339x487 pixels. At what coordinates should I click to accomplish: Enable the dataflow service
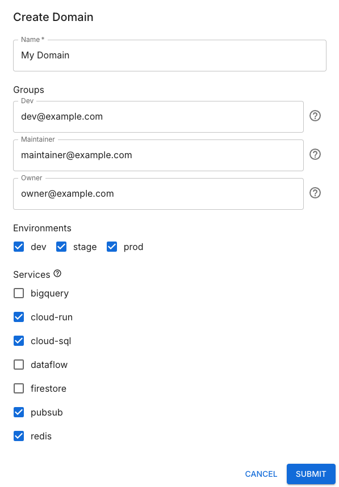[x=19, y=365]
